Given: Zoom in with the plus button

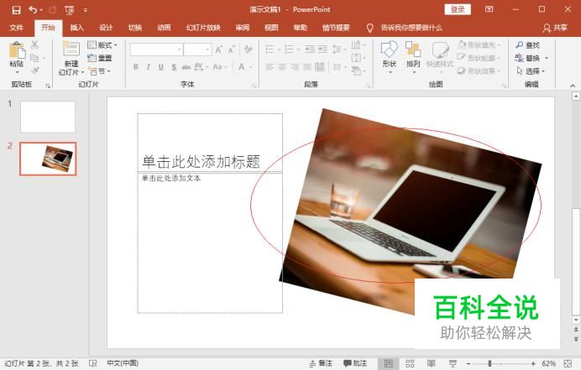Looking at the screenshot, I should click(533, 363).
